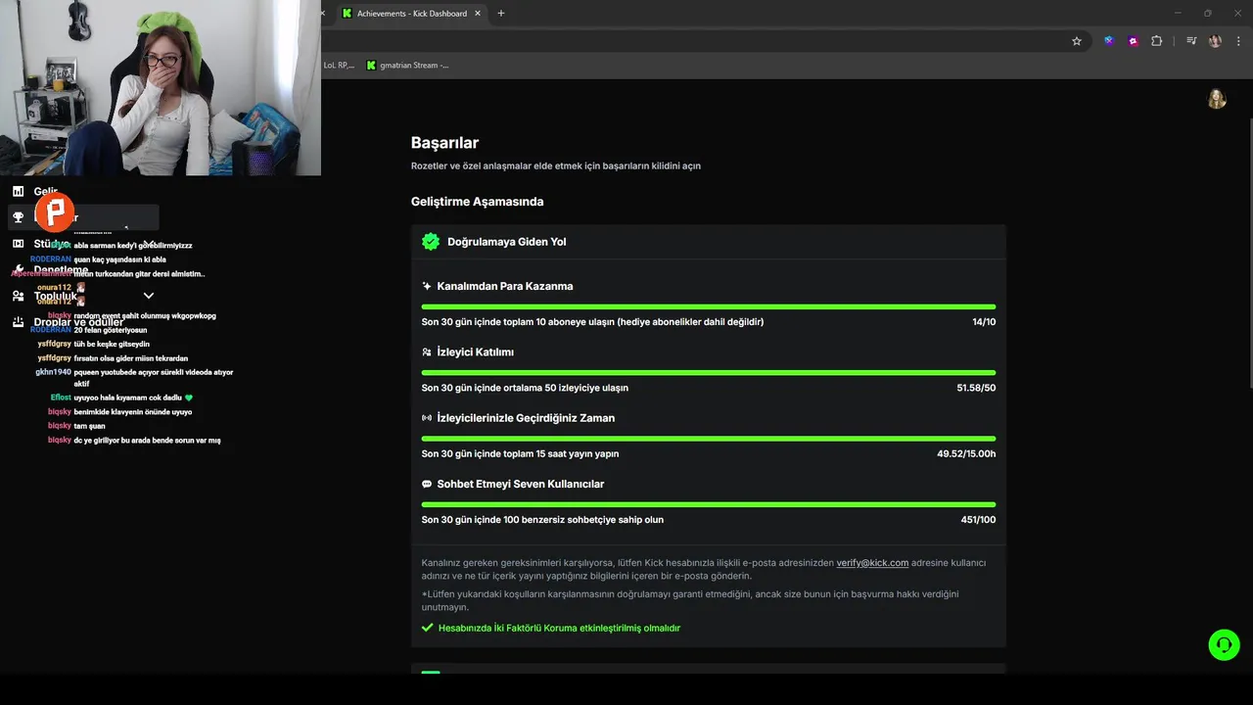Image resolution: width=1253 pixels, height=705 pixels.
Task: Click the Denetleme moderation icon
Action: 18,269
